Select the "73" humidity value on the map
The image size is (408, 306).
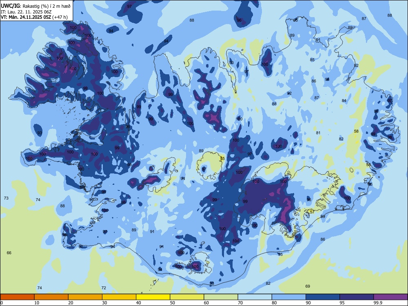(x=6, y=198)
